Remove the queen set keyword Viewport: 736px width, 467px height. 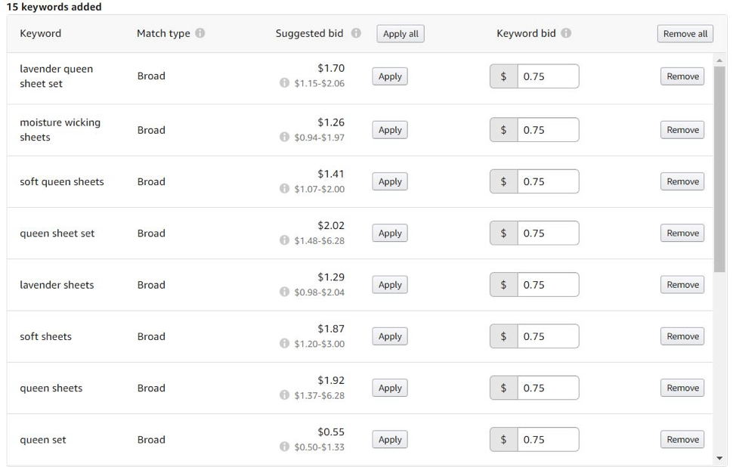pyautogui.click(x=682, y=440)
